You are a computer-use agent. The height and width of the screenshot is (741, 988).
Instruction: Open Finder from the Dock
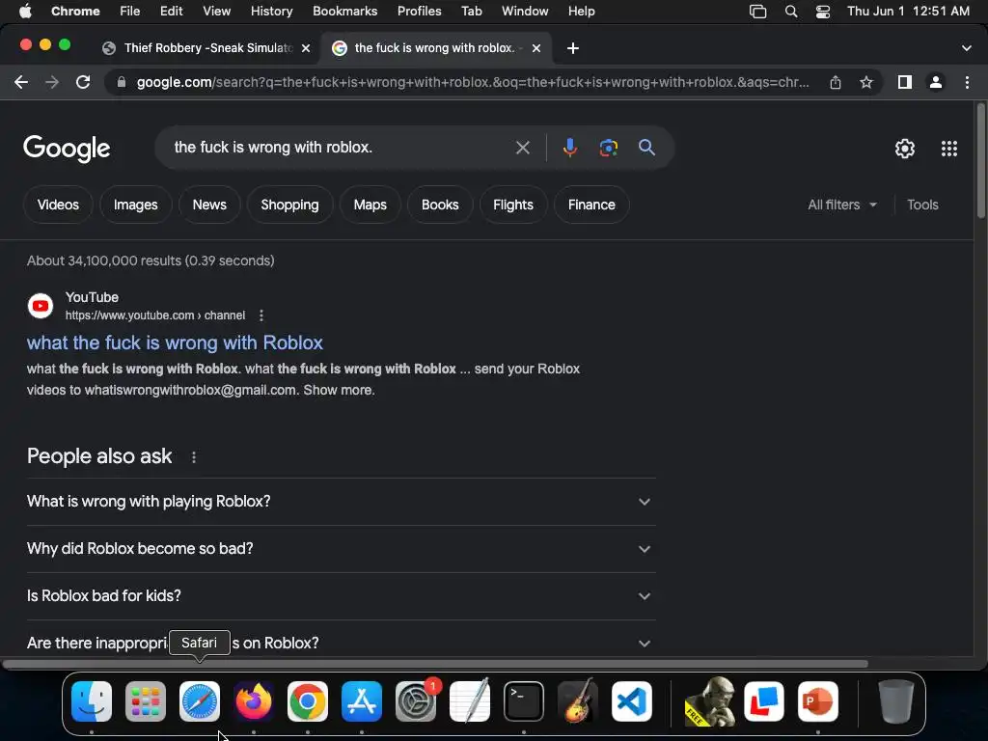point(92,701)
